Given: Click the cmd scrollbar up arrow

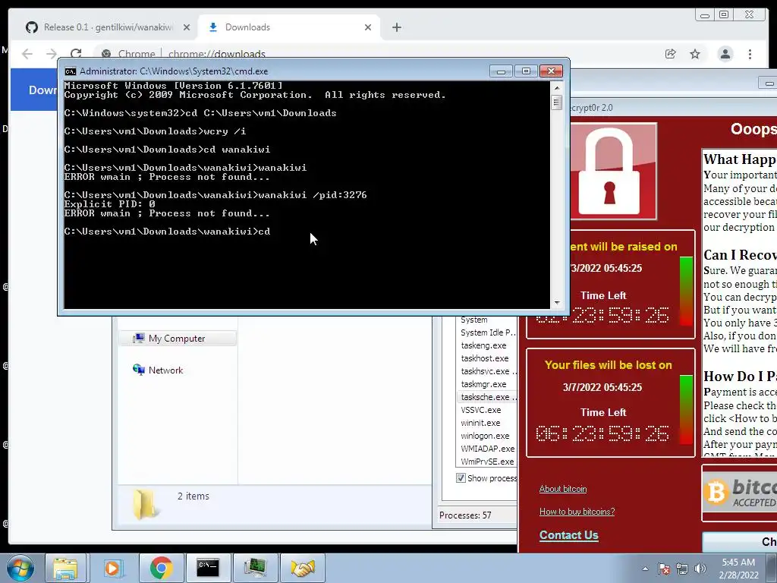Looking at the screenshot, I should tap(557, 88).
